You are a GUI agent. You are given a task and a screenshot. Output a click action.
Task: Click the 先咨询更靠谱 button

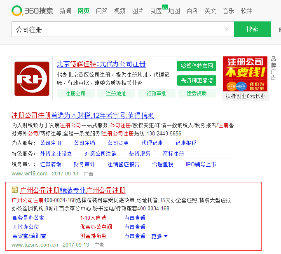(x=197, y=80)
